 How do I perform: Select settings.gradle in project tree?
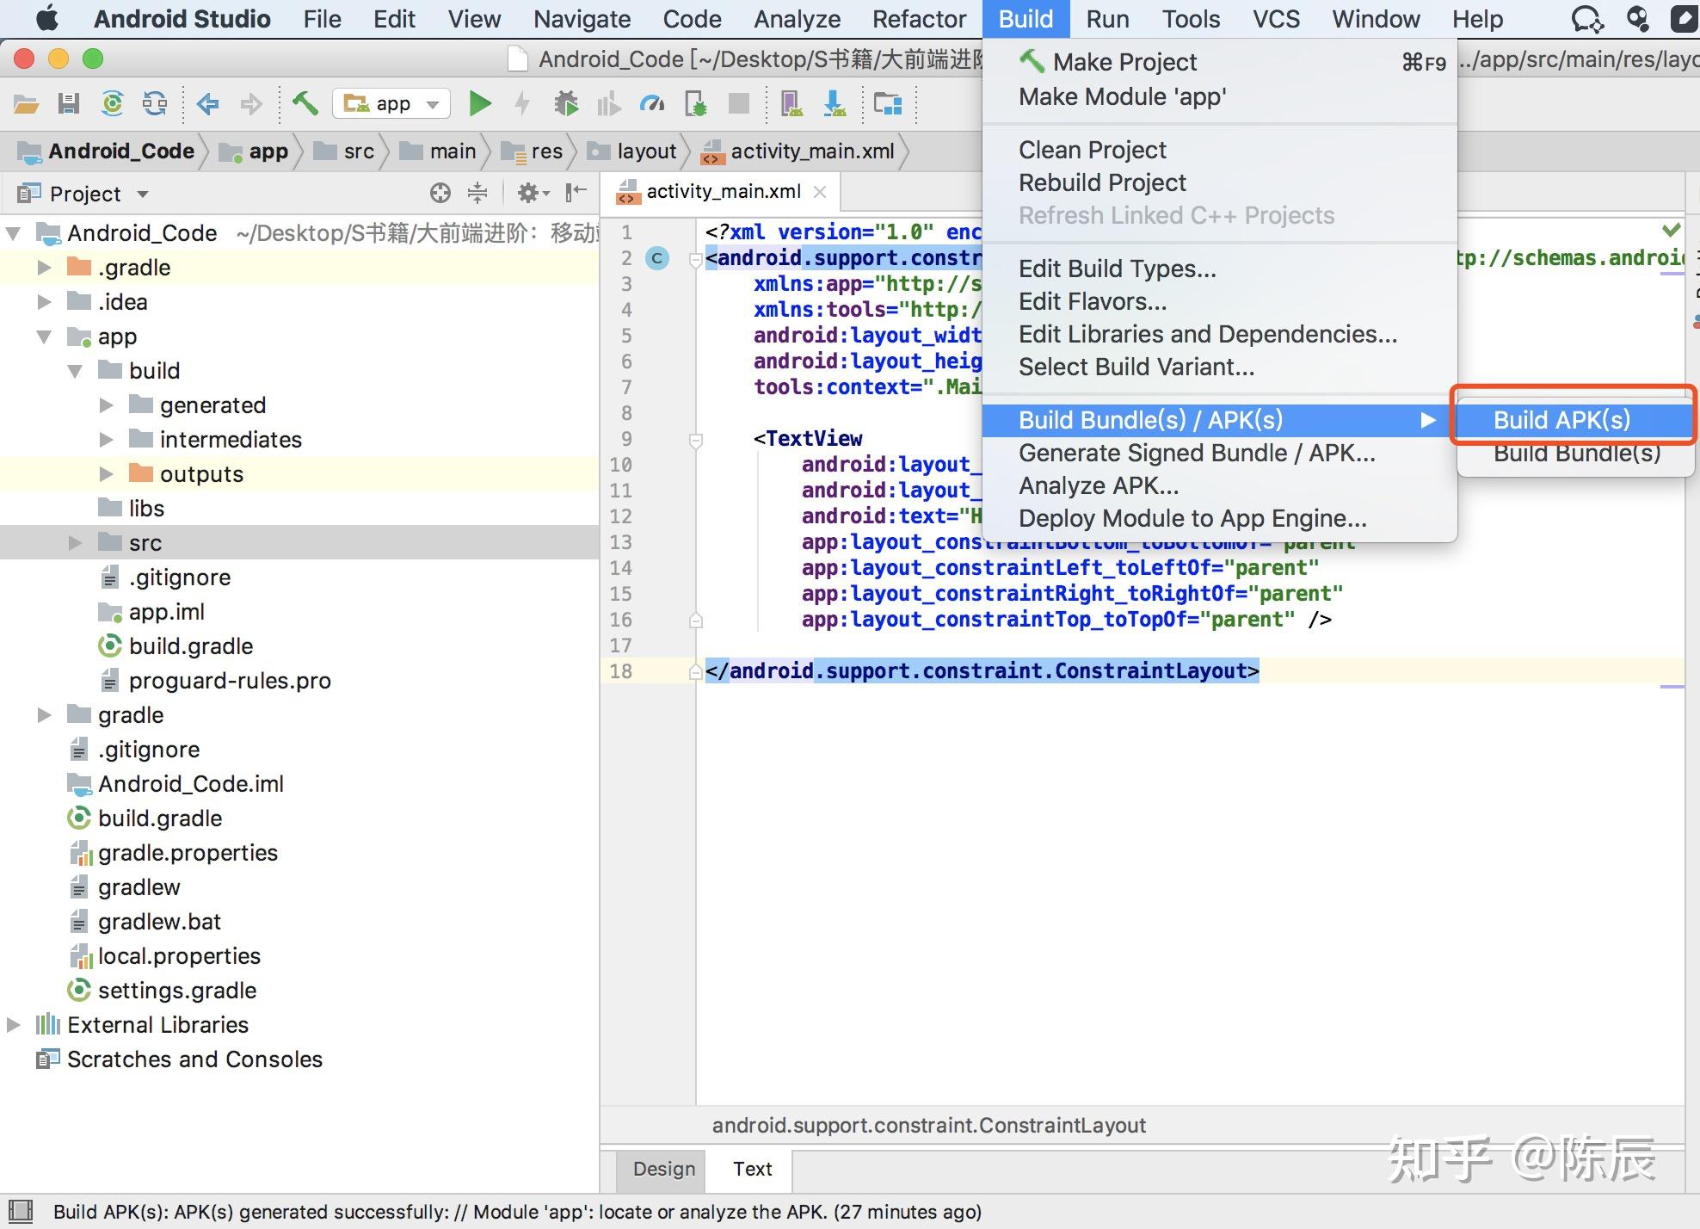coord(177,991)
